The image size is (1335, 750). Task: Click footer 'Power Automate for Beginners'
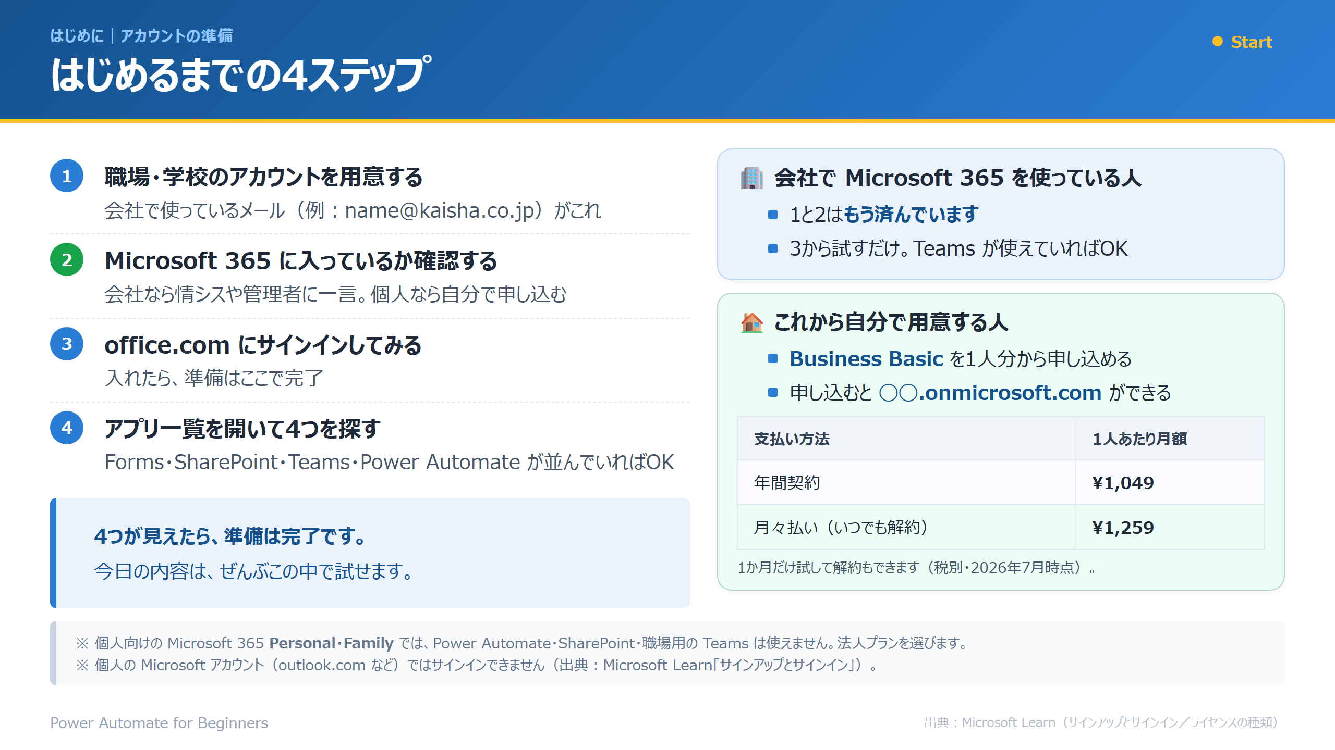coord(159,722)
